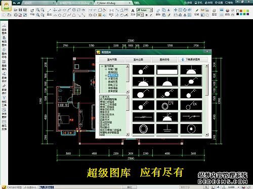Close the library dialog
Viewport: 253px width, 189px height.
tap(207, 51)
